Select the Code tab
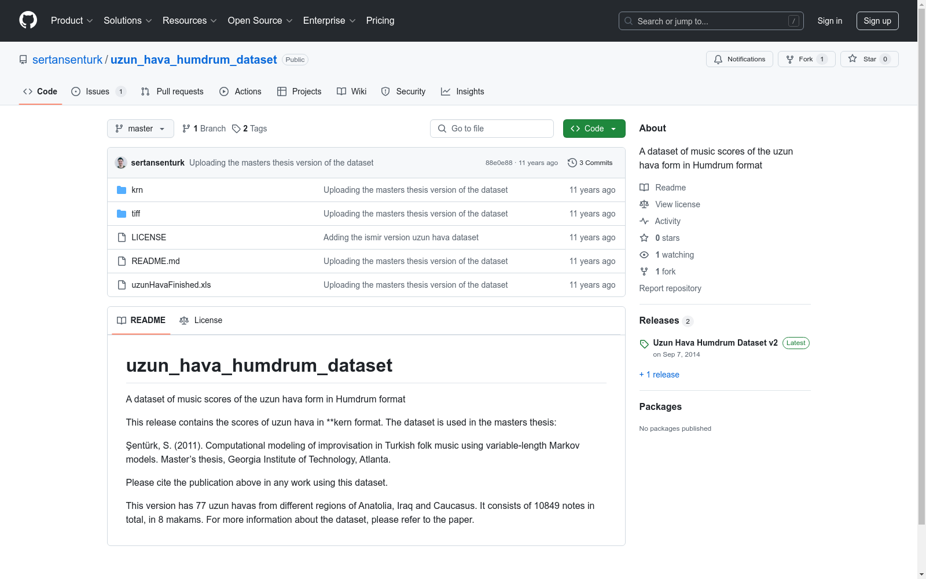 40,91
